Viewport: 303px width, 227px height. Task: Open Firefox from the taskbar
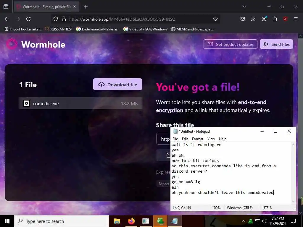(x=131, y=221)
